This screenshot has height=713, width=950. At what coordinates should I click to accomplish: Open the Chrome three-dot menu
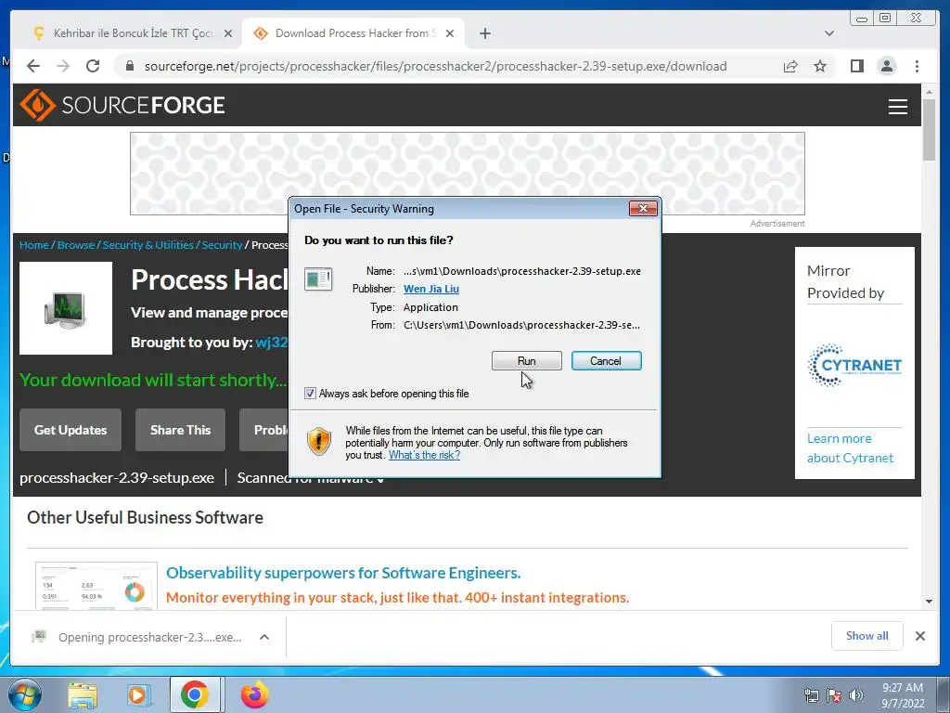[917, 66]
